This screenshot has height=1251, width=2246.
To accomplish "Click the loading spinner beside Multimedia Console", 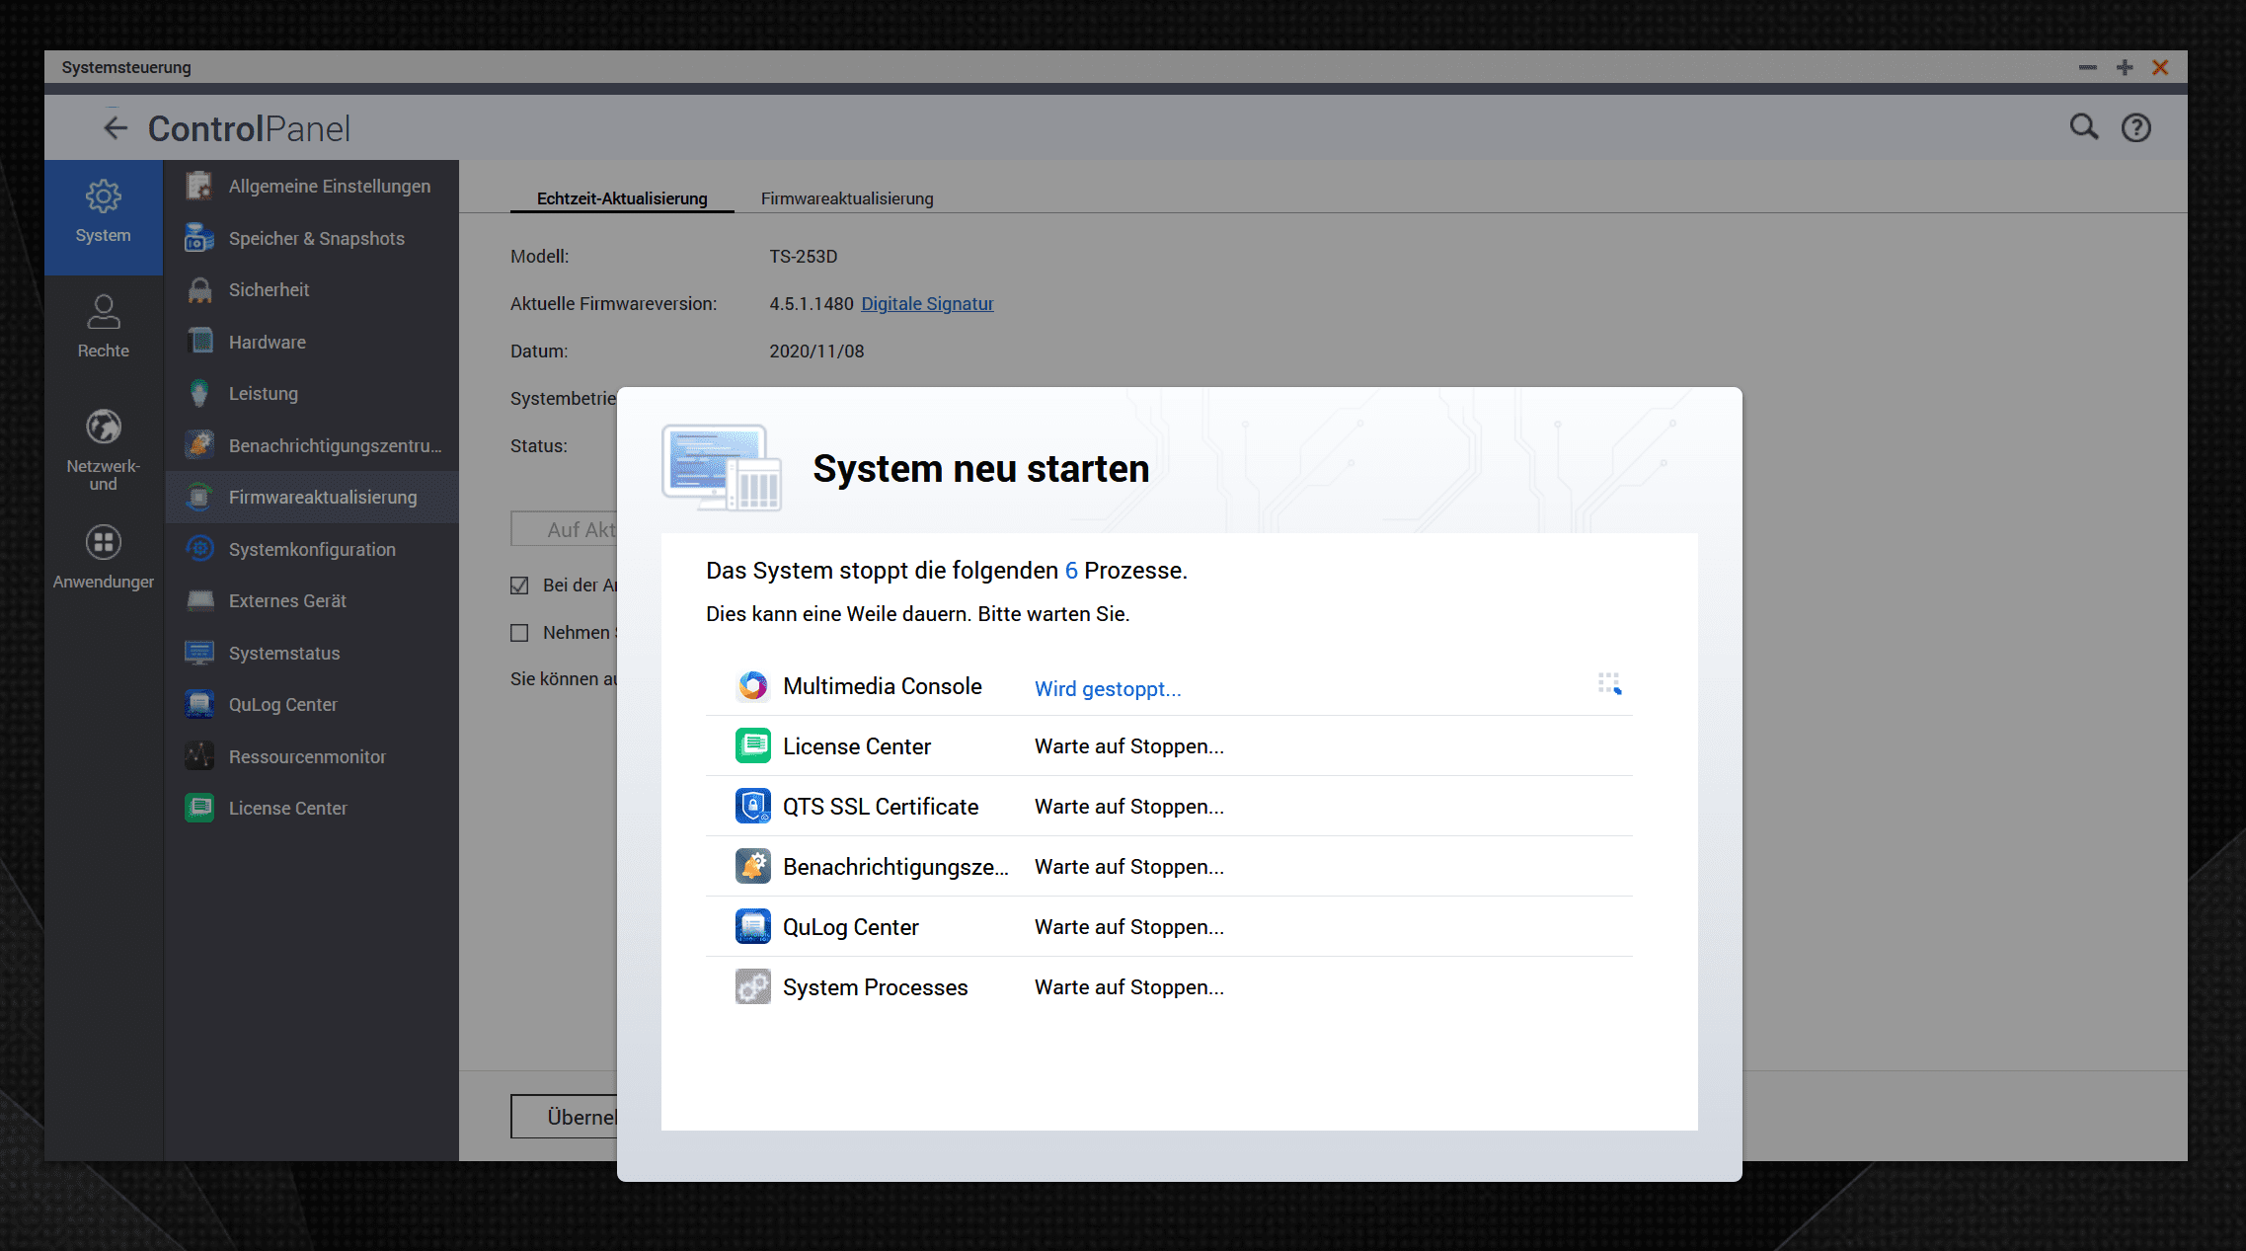I will point(1609,684).
